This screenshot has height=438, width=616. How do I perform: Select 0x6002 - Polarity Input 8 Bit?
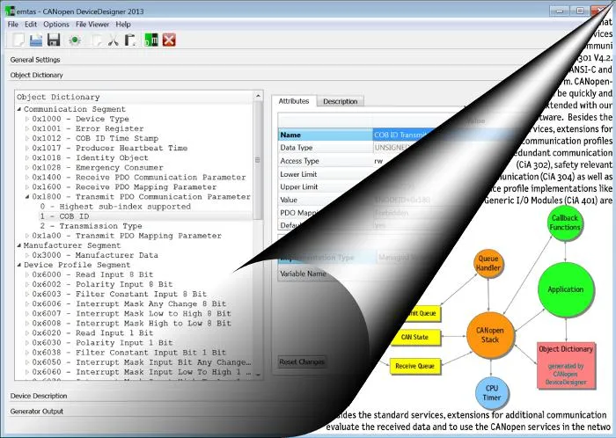[x=102, y=284]
